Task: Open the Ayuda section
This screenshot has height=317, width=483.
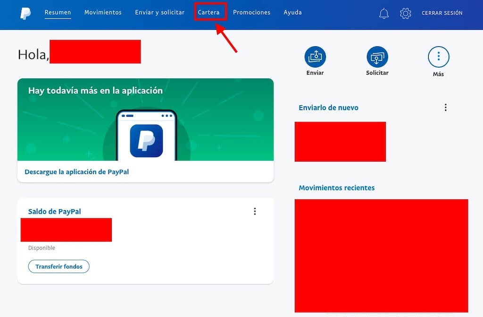Action: click(292, 12)
